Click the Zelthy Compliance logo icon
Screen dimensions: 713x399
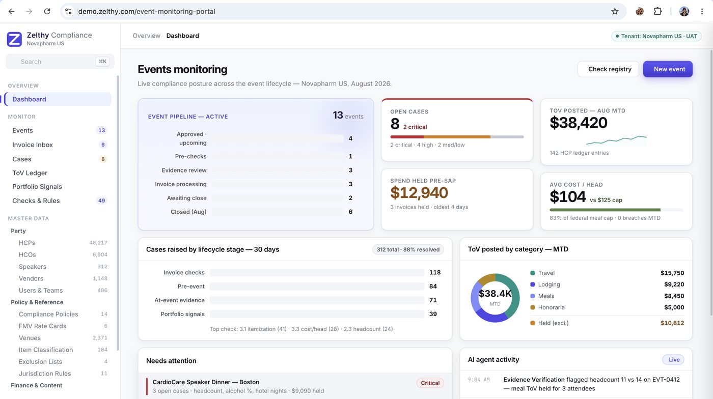point(14,39)
